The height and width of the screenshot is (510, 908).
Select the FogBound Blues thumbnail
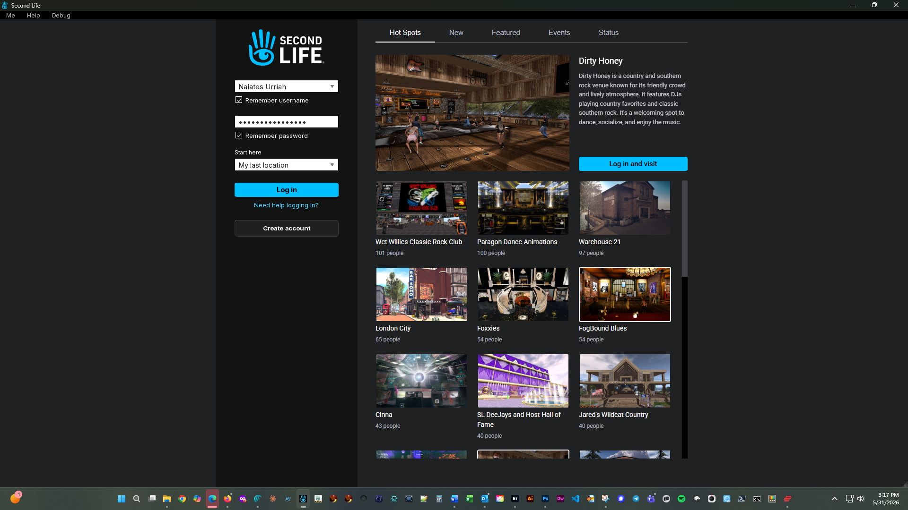[x=625, y=295]
